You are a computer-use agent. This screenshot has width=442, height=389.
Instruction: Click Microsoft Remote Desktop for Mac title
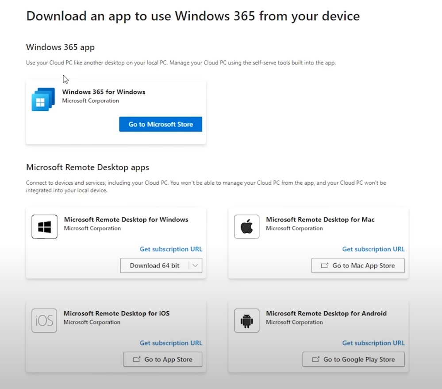pos(320,219)
